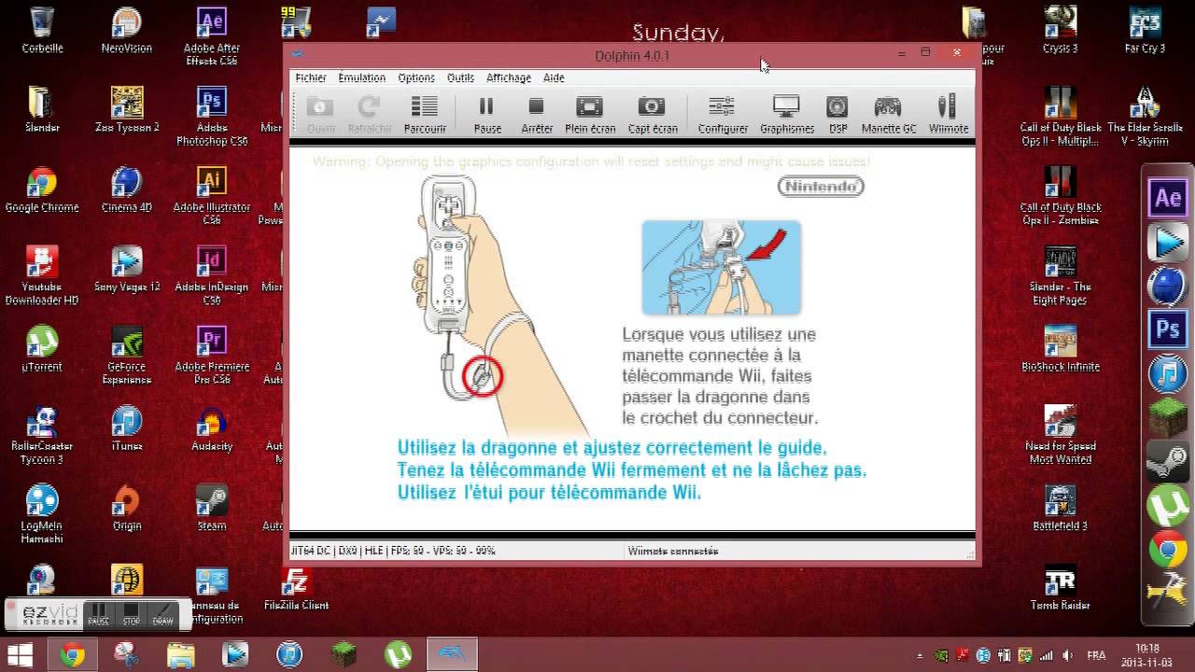Select Adobe Photoshop CS6 desktop icon
This screenshot has width=1195, height=672.
click(212, 116)
